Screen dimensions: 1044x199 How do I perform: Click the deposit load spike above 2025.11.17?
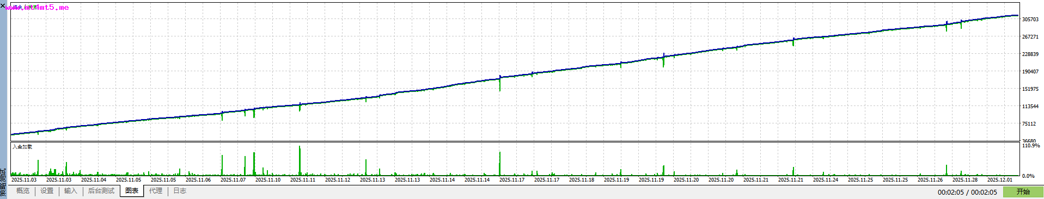tap(500, 164)
